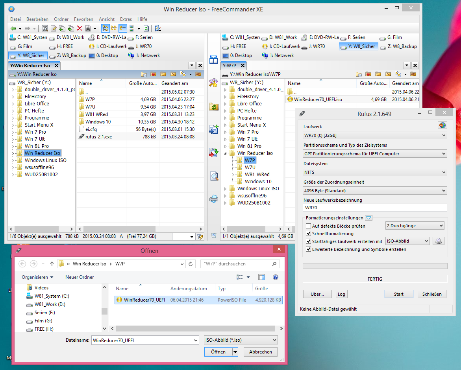Click the Move files icon with green arrow
This screenshot has height=370, width=461.
(x=70, y=28)
